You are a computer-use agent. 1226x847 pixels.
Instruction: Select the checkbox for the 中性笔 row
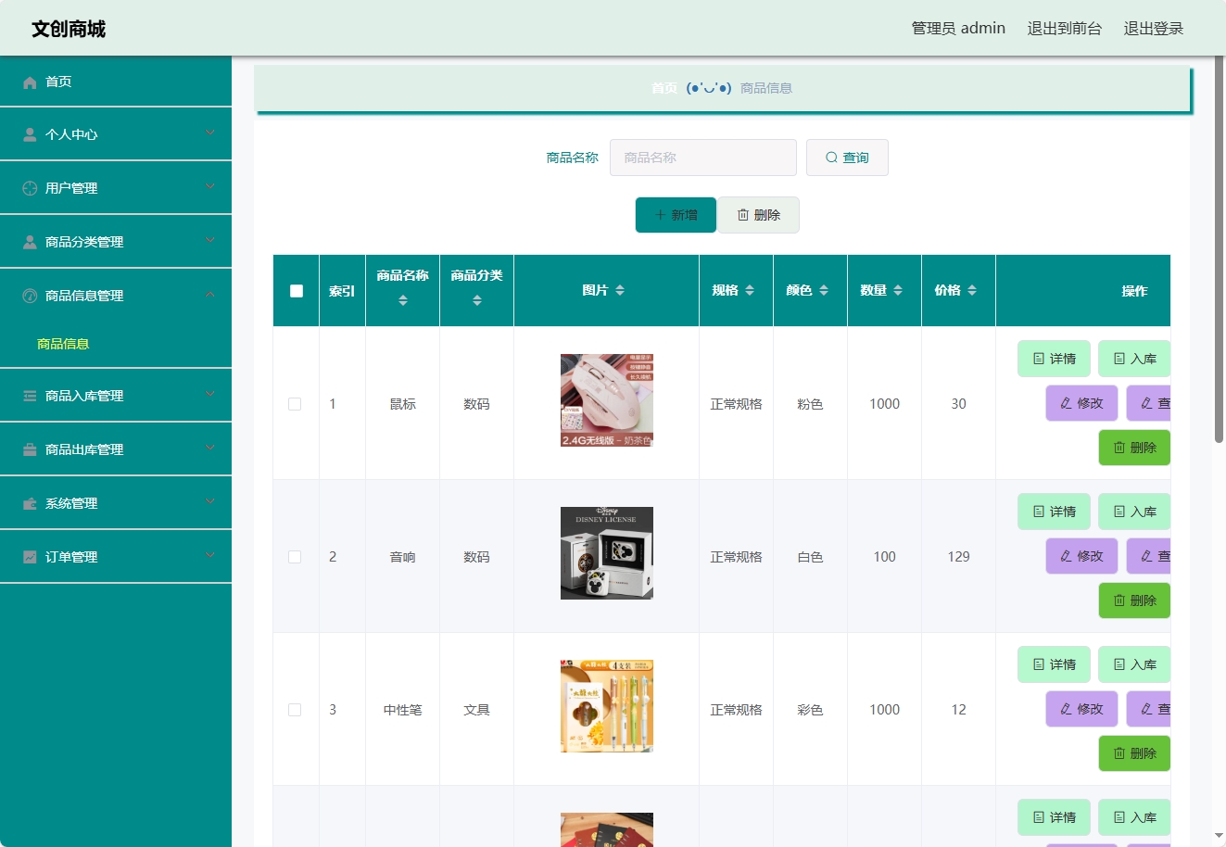[x=295, y=710]
